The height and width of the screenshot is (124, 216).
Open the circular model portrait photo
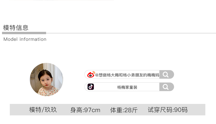(x=46, y=80)
